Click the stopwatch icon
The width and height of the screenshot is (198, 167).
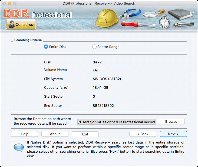click(x=164, y=22)
